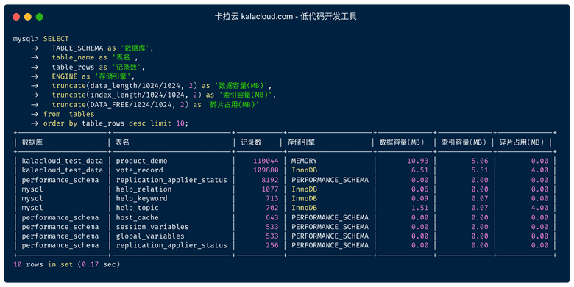Select the vote_record table name
The width and height of the screenshot is (574, 287).
click(140, 170)
